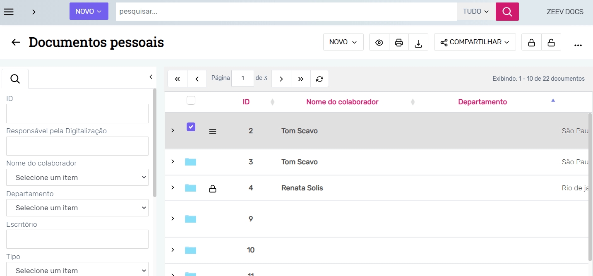Click the Escritório filter input field
This screenshot has height=276, width=593.
click(x=77, y=239)
